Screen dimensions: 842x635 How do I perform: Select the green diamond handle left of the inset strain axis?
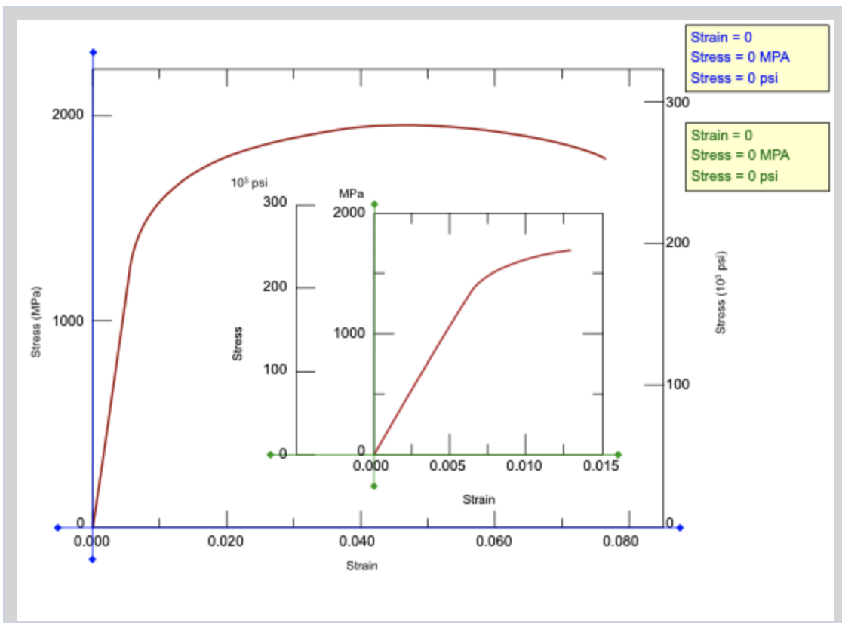[271, 455]
